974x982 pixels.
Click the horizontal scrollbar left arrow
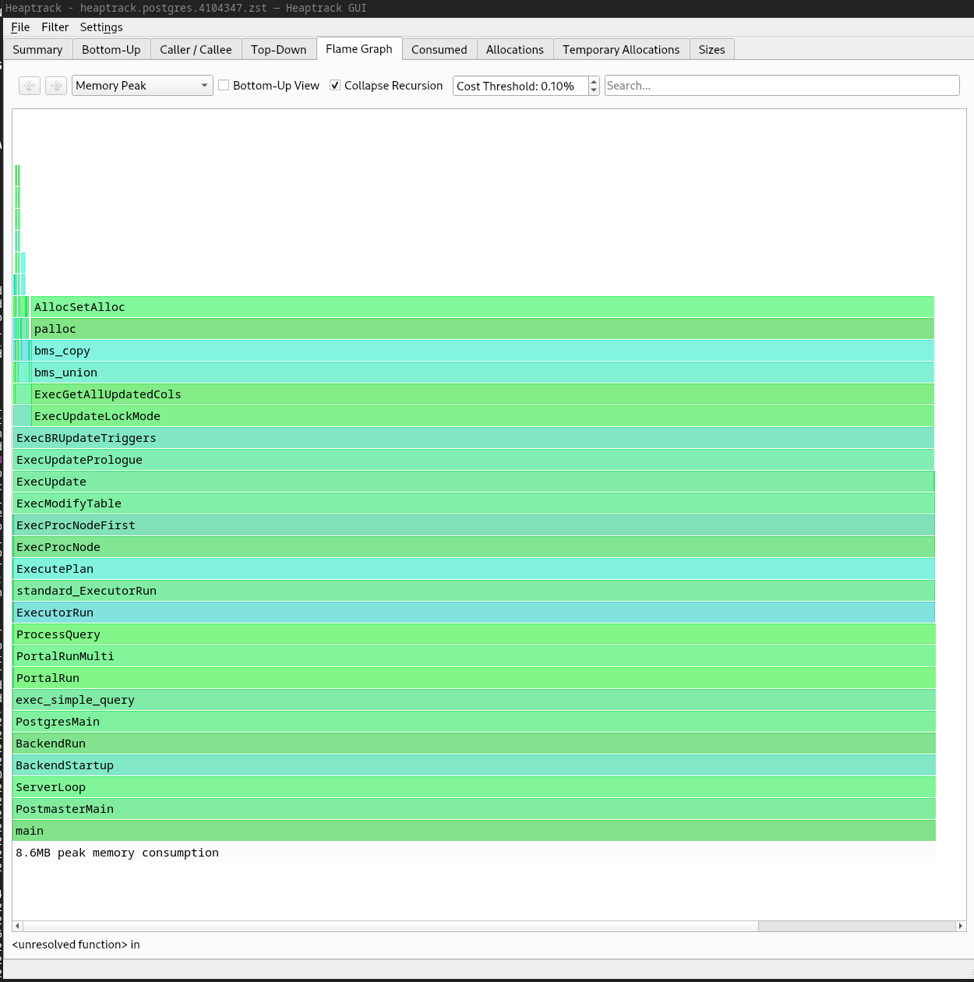18,926
